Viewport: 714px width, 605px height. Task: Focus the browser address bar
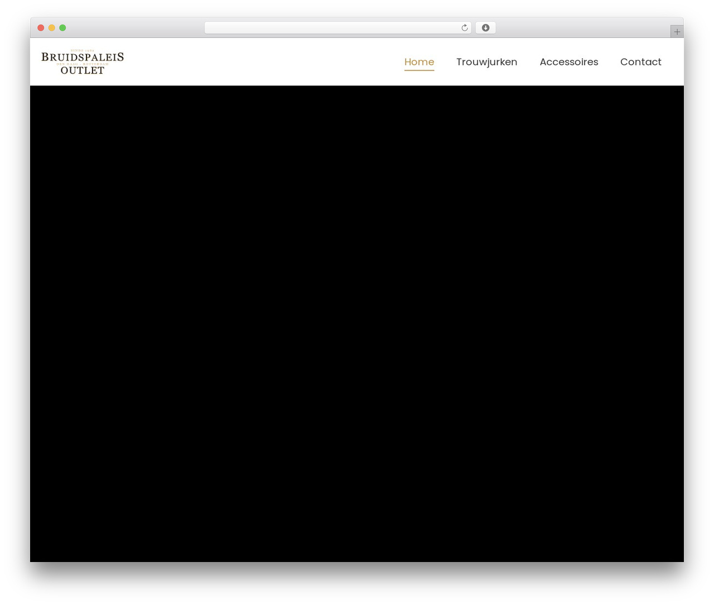click(x=337, y=28)
